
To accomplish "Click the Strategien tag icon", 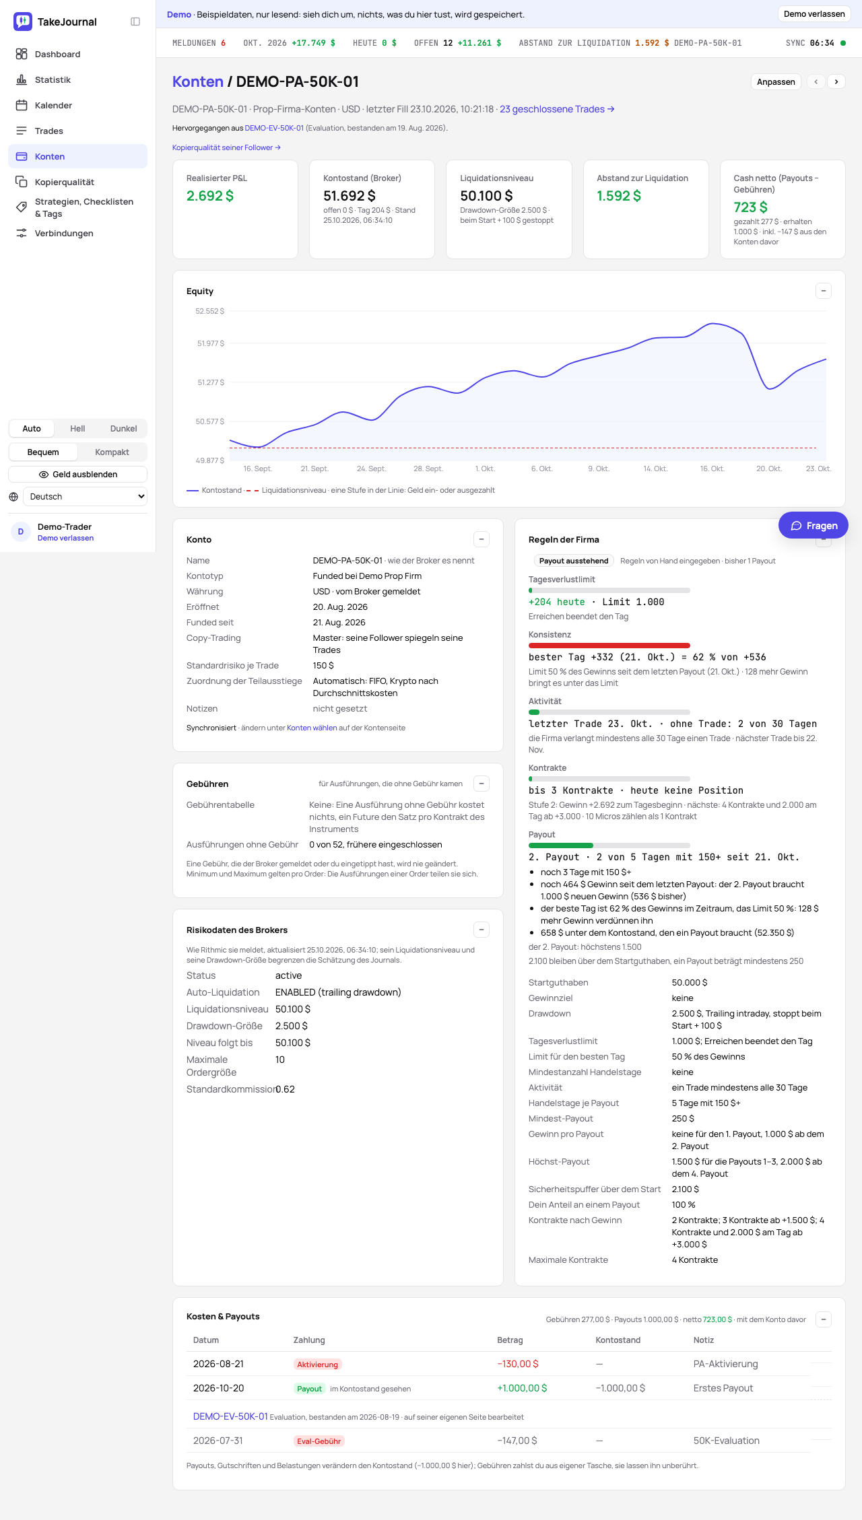I will pos(22,207).
